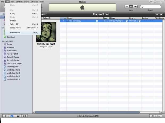Click the plus create playlist button

point(6,116)
